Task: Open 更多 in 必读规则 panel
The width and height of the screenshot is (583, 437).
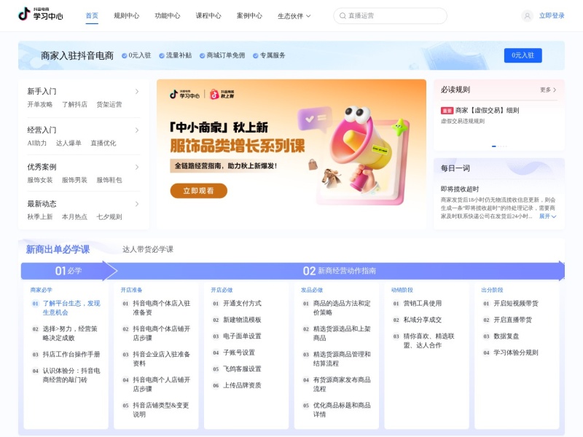Action: point(548,90)
